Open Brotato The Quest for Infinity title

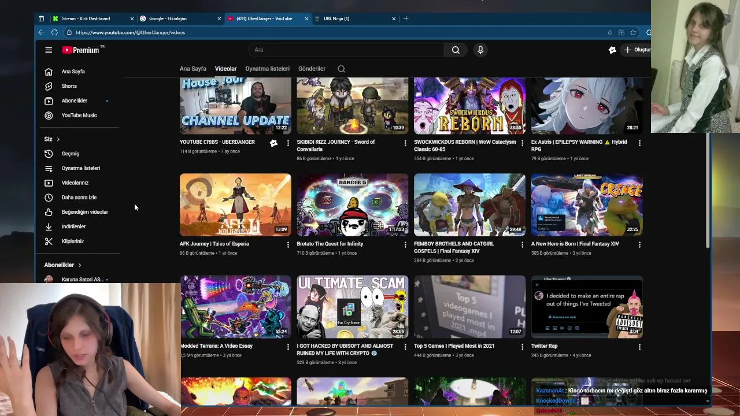tap(330, 244)
